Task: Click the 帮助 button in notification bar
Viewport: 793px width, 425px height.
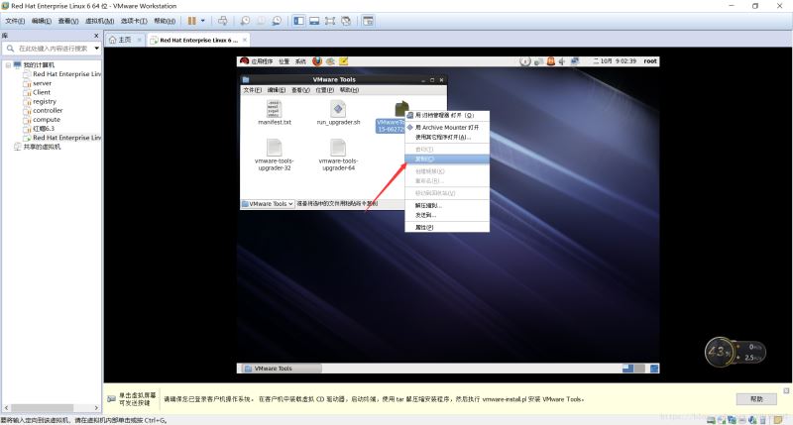Action: [x=756, y=398]
